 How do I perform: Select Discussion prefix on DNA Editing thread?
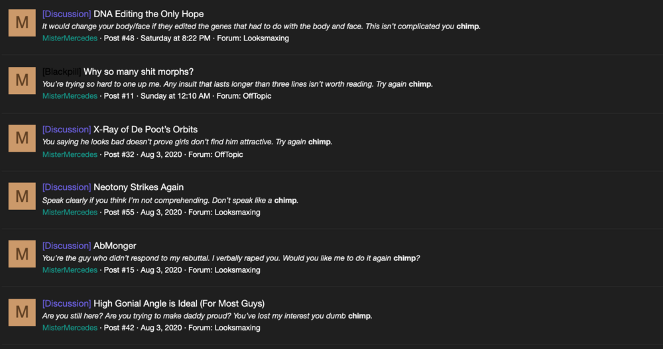point(67,14)
